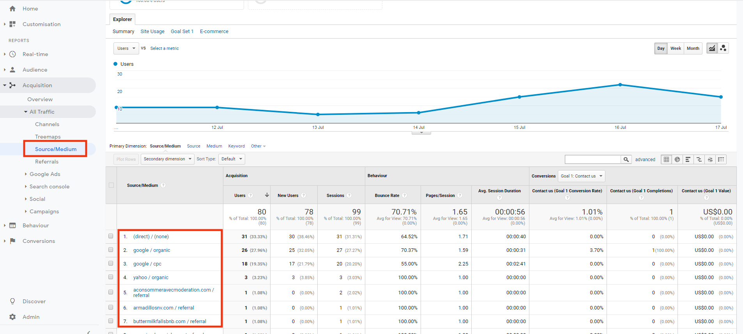Sort by Users descending arrow
This screenshot has width=743, height=334.
tap(267, 195)
